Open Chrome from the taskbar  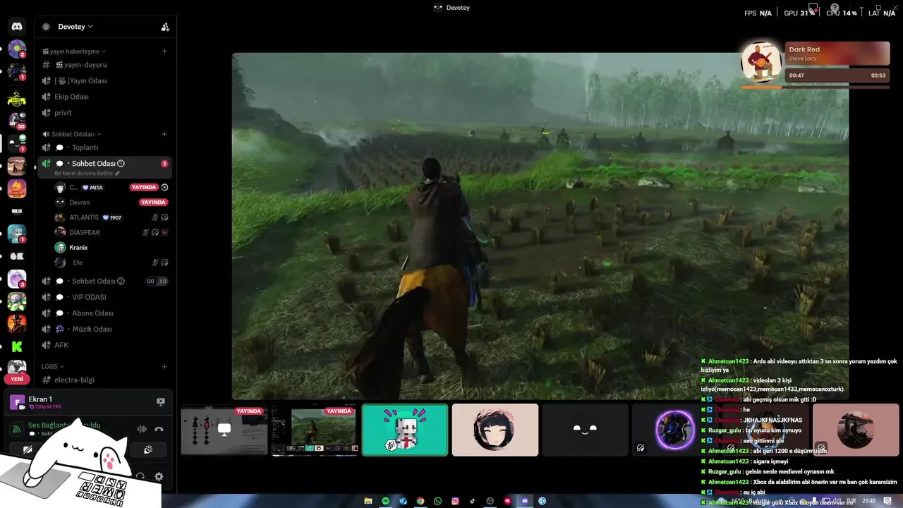point(420,501)
